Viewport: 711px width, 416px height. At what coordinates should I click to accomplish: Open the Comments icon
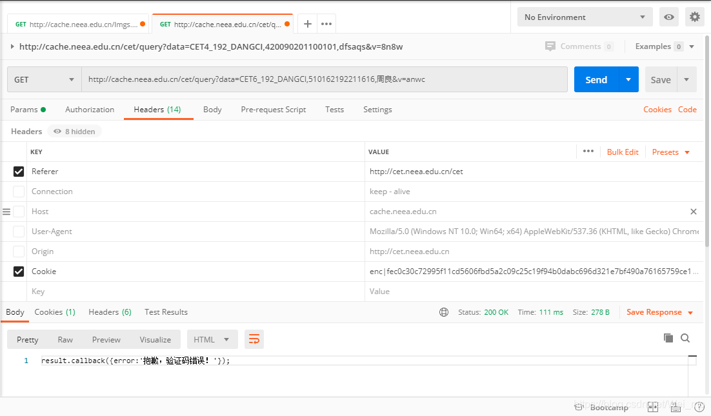[x=550, y=46]
